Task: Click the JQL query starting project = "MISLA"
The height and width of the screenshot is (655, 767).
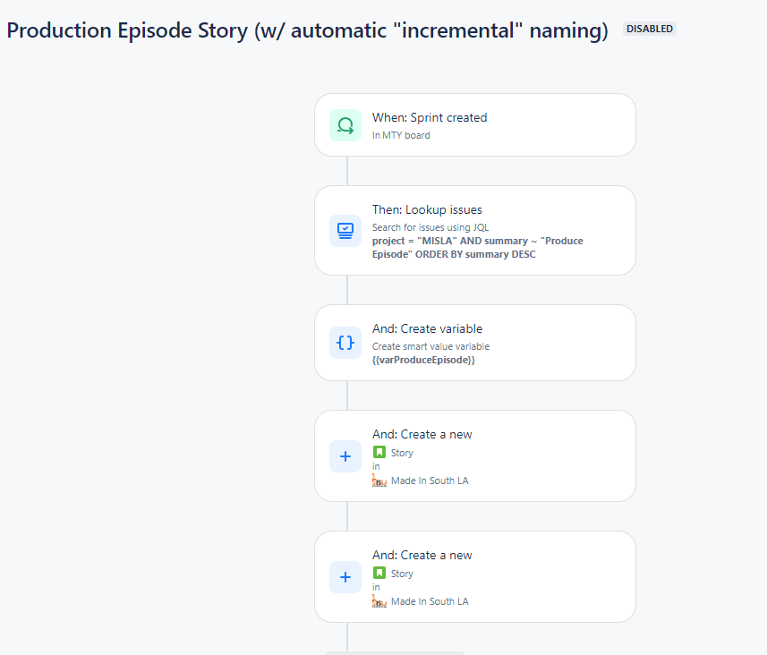Action: click(477, 248)
